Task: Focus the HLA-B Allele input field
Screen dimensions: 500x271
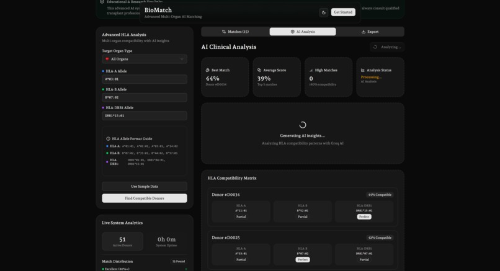Action: coord(145,97)
